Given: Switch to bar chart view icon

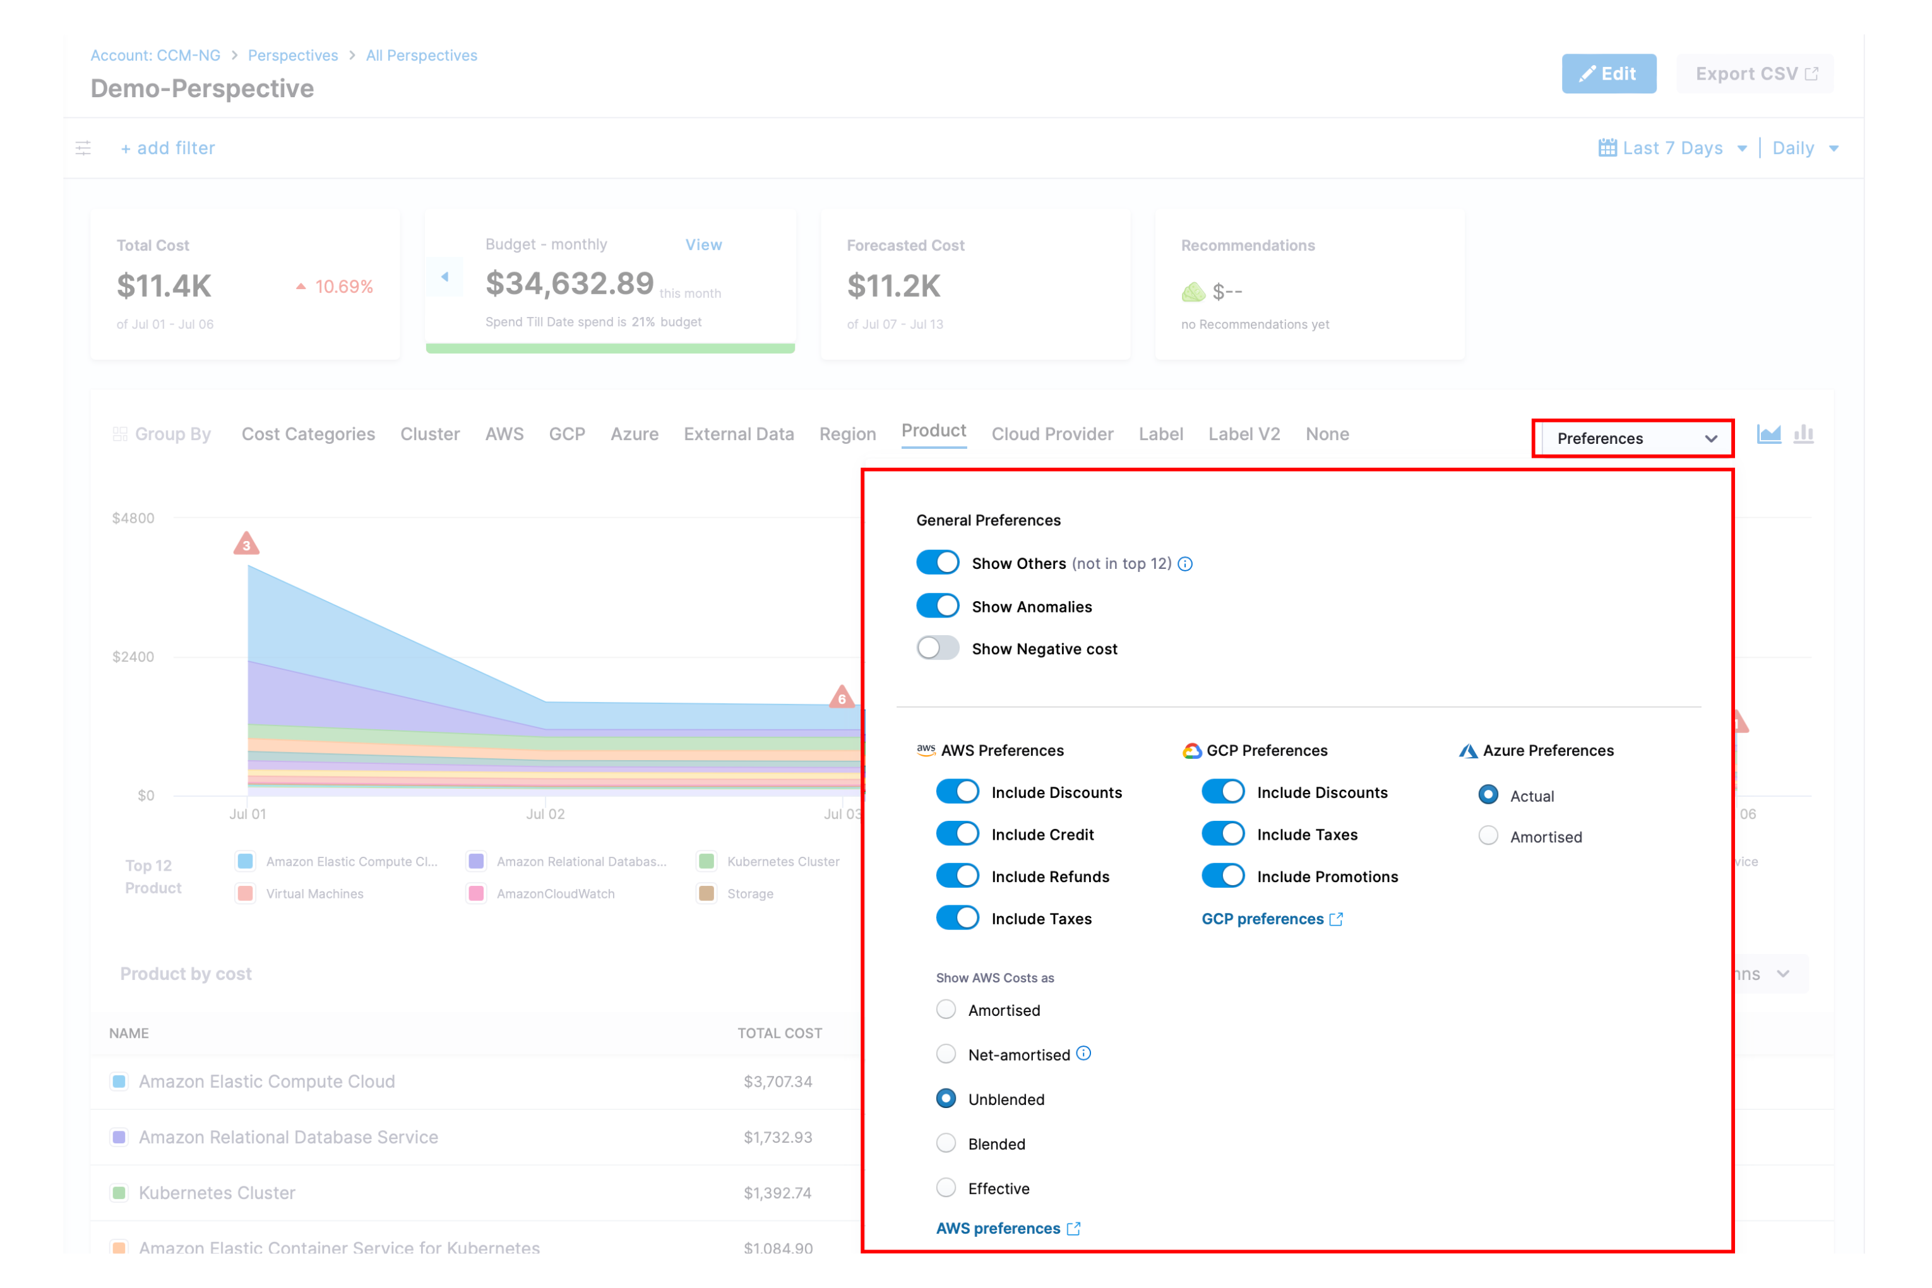Looking at the screenshot, I should tap(1803, 434).
